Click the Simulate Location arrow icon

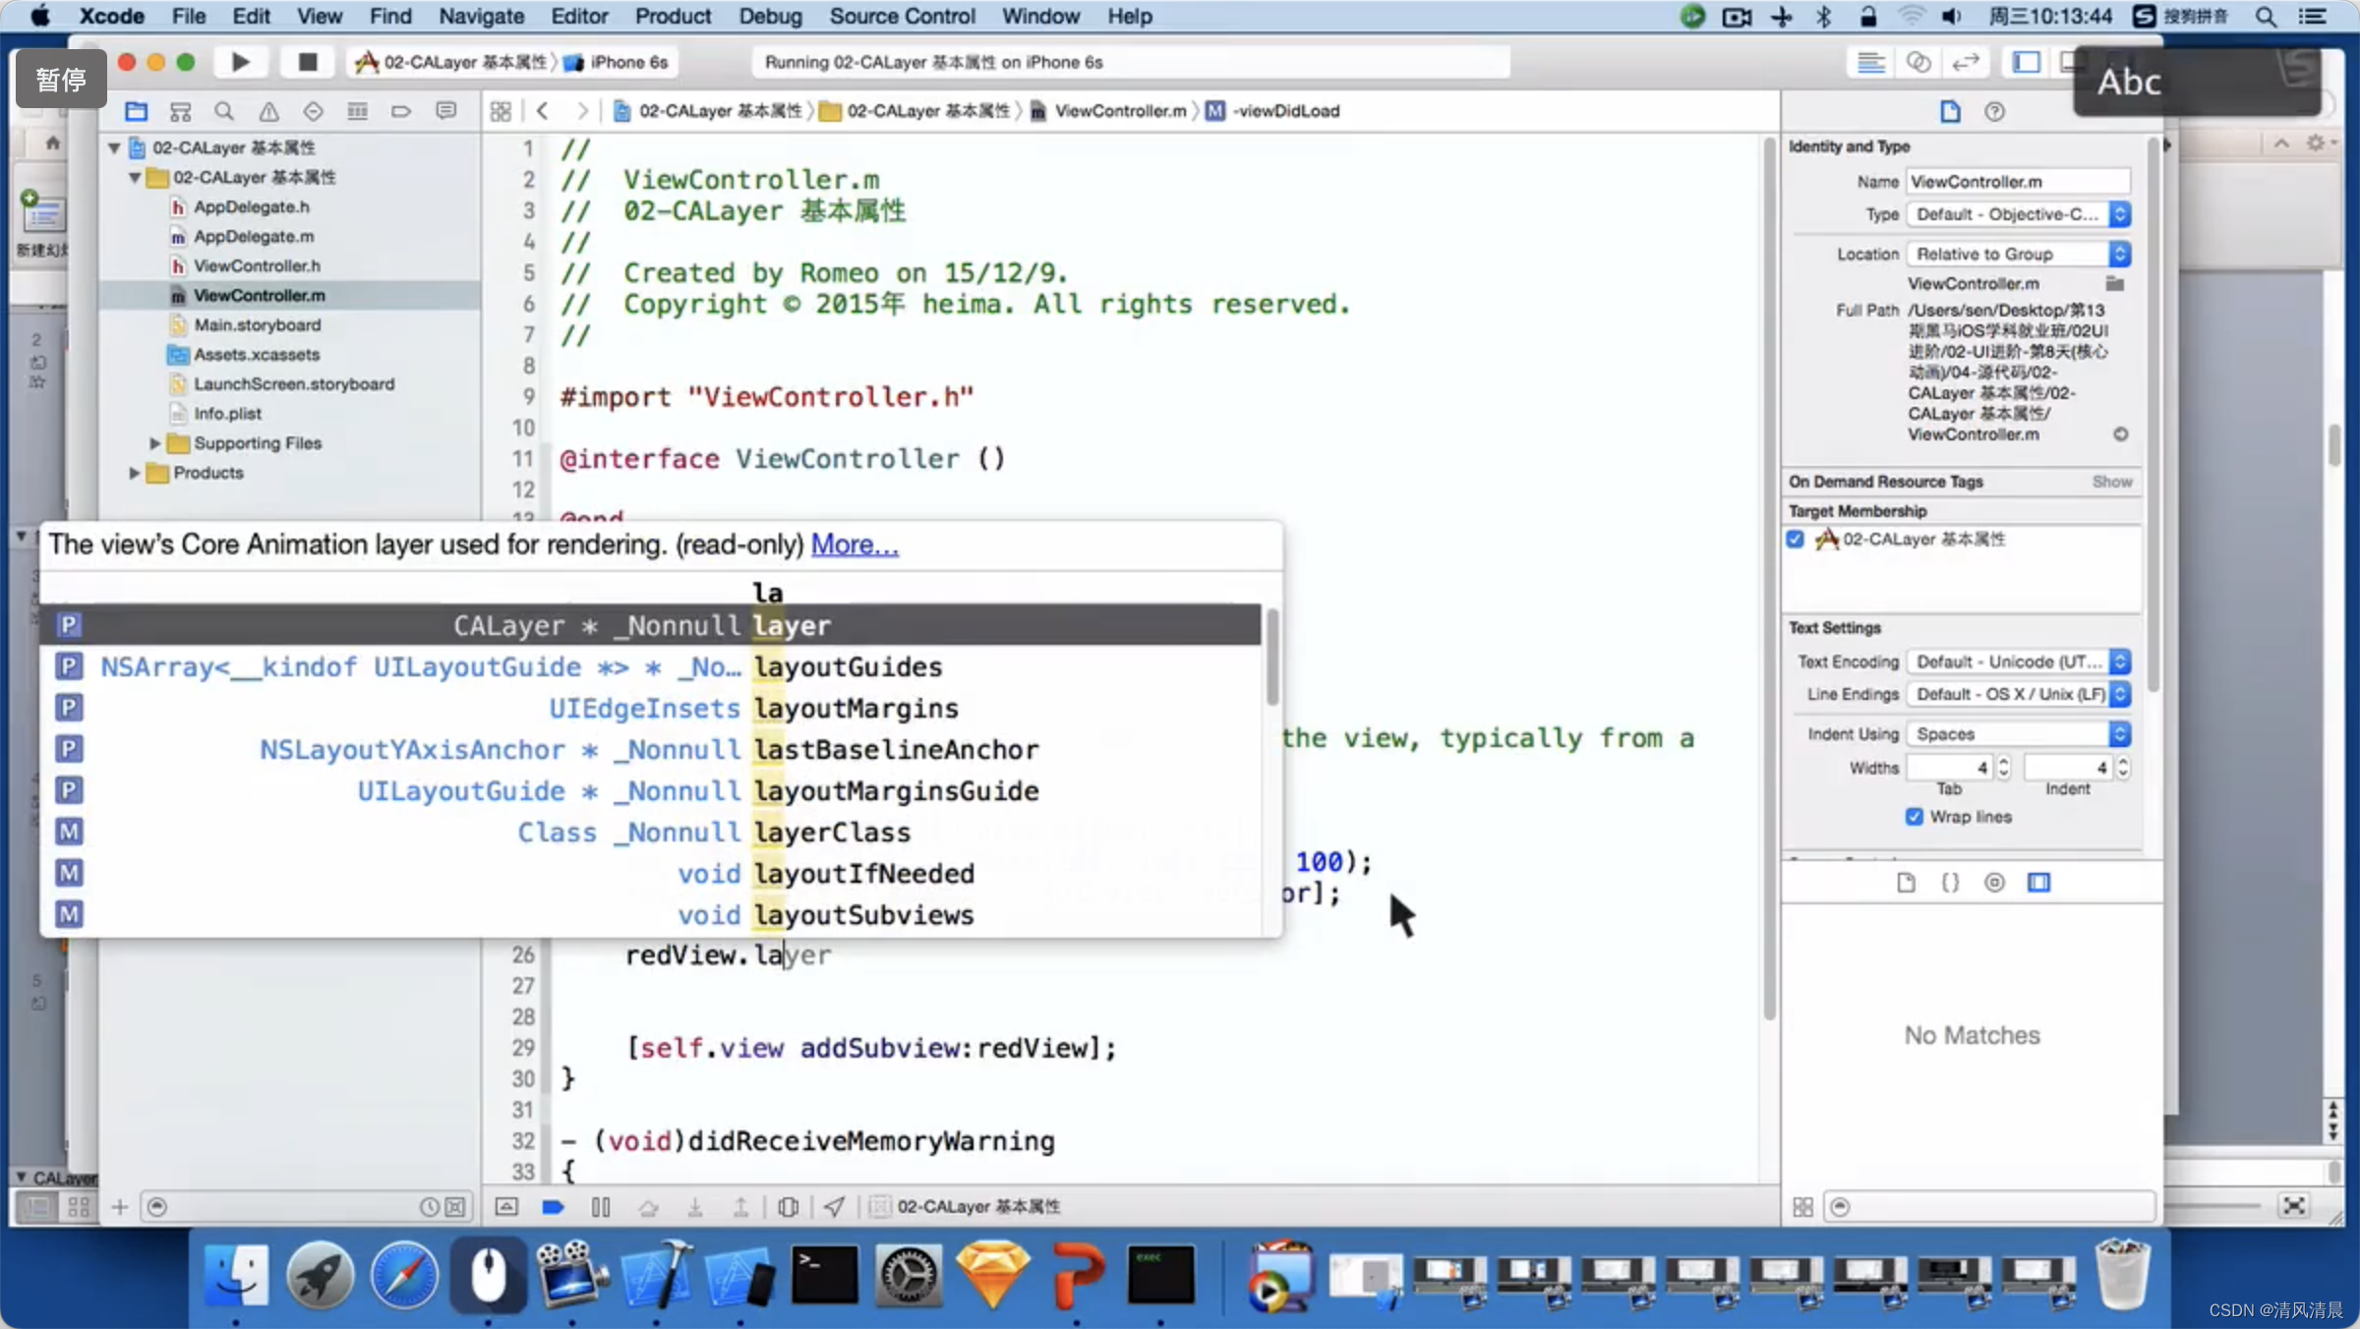click(x=834, y=1206)
